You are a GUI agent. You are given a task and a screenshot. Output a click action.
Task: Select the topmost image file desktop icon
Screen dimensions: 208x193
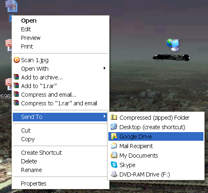12,6
